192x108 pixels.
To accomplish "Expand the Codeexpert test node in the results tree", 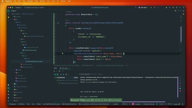I will 58,83.
